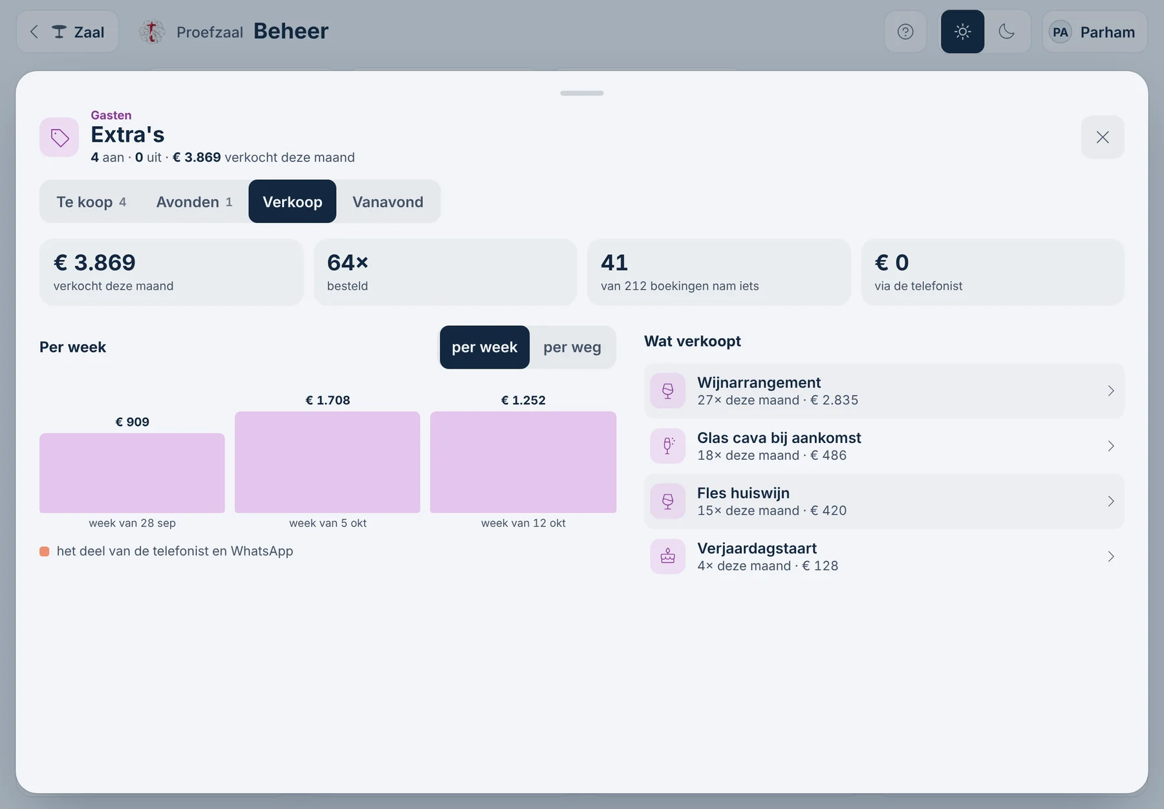1164x809 pixels.
Task: Open Parham user menu
Action: point(1095,32)
